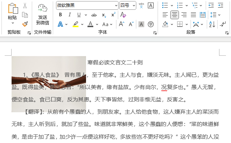Clear all formatting with eraser icon
The height and width of the screenshot is (143, 231).
(123, 15)
